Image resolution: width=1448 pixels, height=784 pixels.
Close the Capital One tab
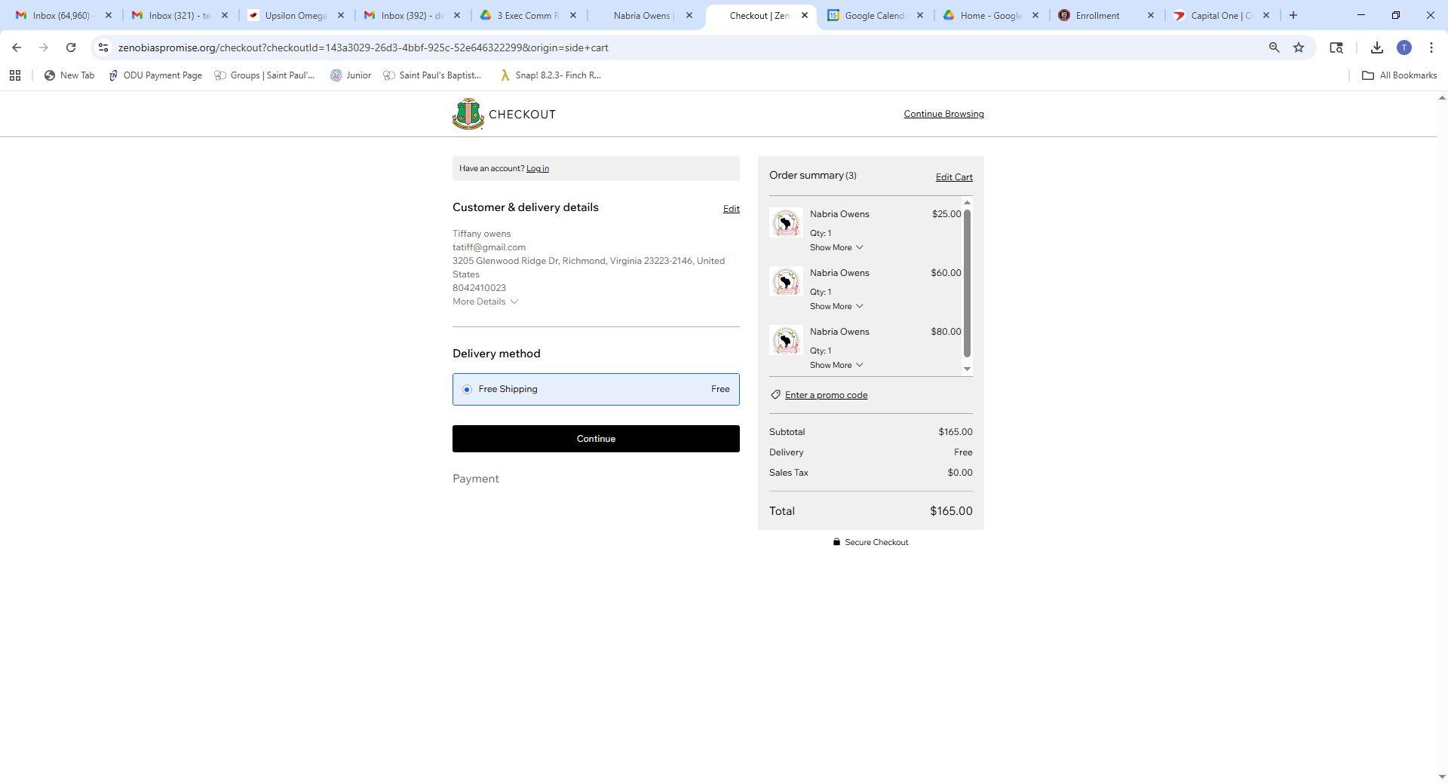pos(1265,15)
